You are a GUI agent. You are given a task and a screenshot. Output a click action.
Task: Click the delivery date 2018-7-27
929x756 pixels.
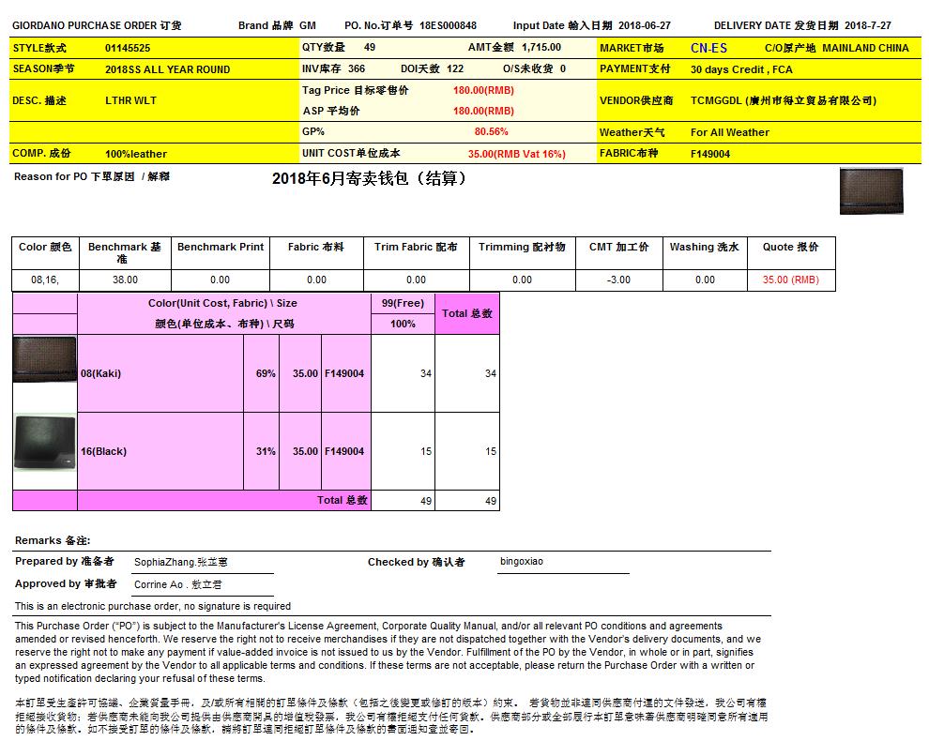point(869,26)
